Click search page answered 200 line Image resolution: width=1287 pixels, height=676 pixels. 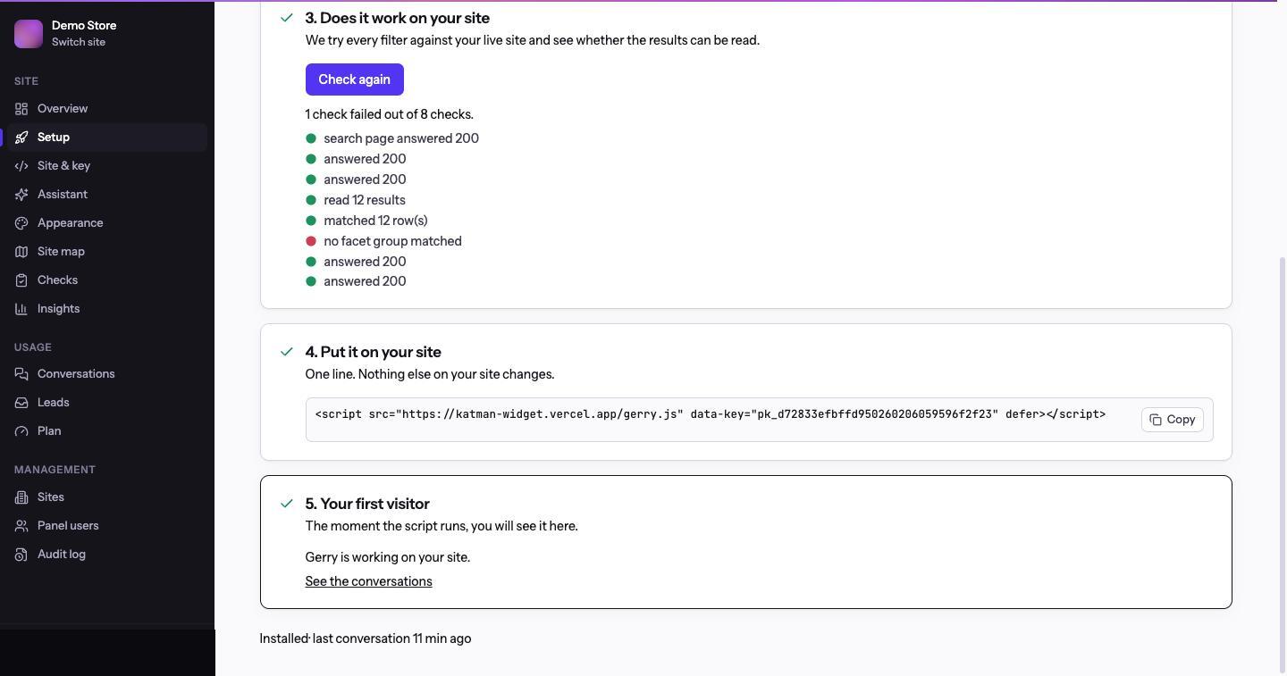(x=401, y=138)
